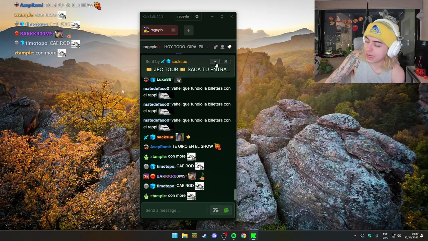Viewport: 428px width, 241px height.
Task: Open moderator actions icon in chat header
Action: coord(215,47)
